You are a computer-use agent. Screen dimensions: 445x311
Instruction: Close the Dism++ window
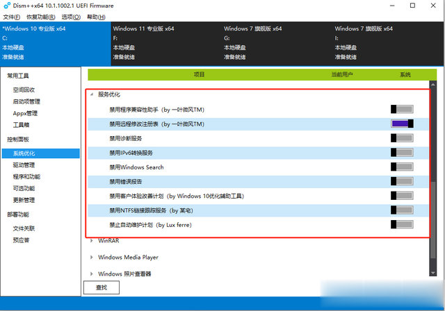433,6
